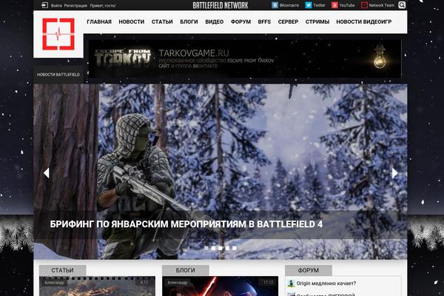Image resolution: width=444 pixels, height=296 pixels.
Task: Open the БЛОГИ menu item
Action: click(189, 21)
